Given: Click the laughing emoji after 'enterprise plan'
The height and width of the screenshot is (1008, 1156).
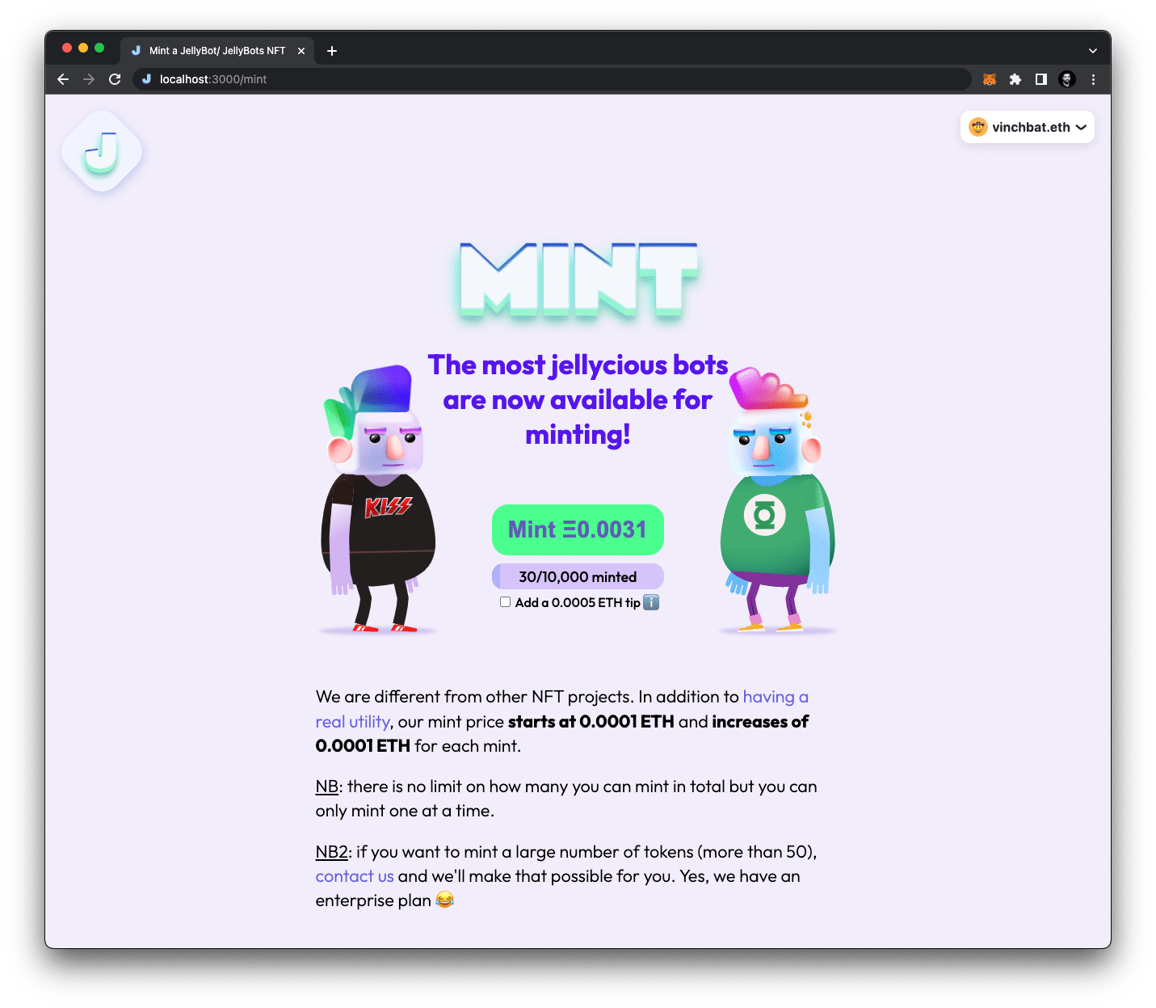Looking at the screenshot, I should [445, 900].
